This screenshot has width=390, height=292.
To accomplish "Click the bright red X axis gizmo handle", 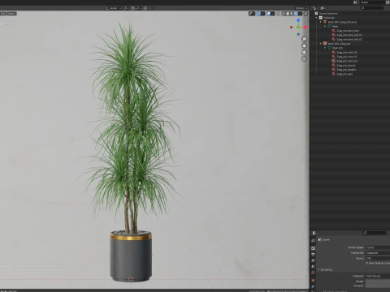I will (305, 28).
